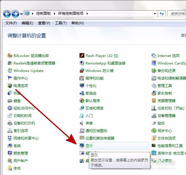Image resolution: width=186 pixels, height=175 pixels.
Task: Click the 家庭组 homegroup icon
Action: pos(82,93)
